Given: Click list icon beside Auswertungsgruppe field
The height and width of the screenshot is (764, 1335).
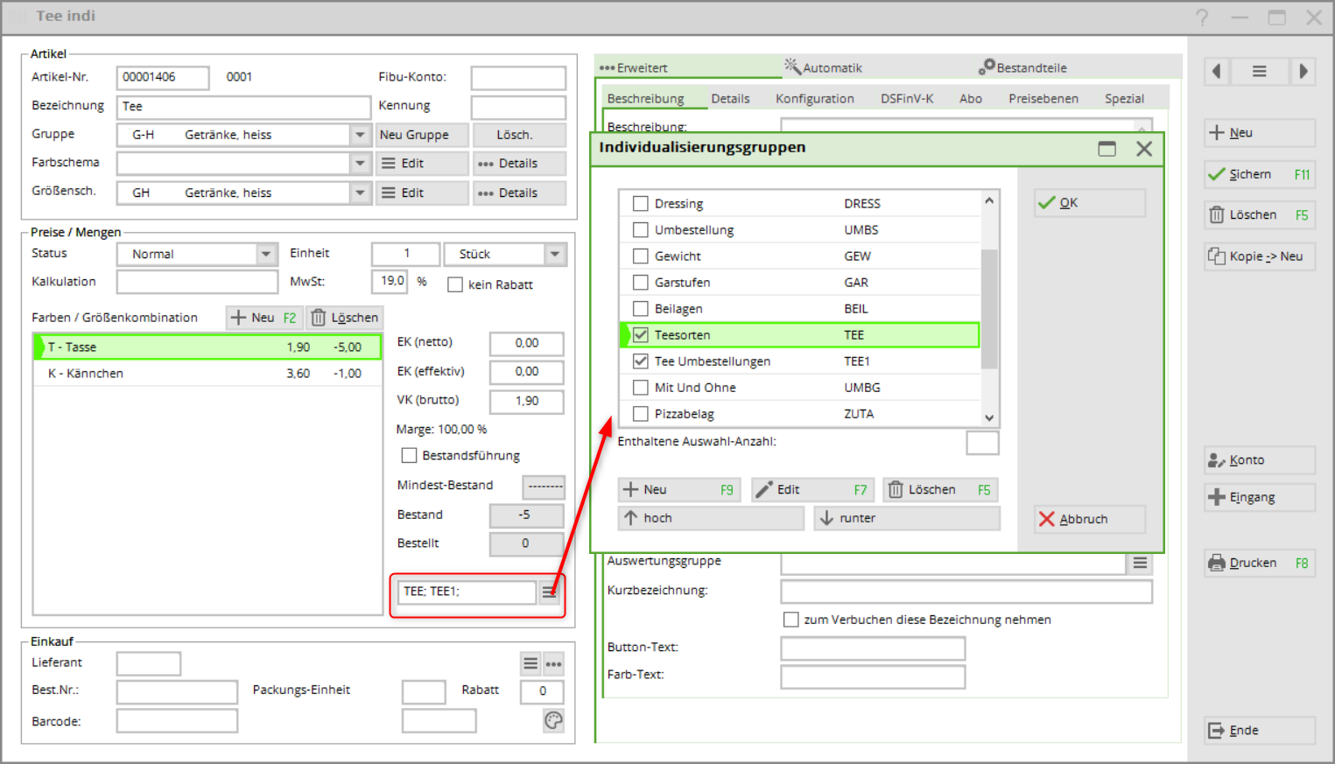Looking at the screenshot, I should pyautogui.click(x=1140, y=563).
